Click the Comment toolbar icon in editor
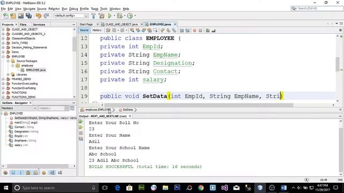This screenshot has height=193, width=344. click(x=207, y=31)
